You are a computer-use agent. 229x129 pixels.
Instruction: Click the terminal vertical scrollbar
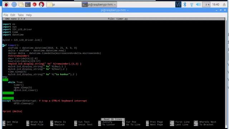[226, 73]
